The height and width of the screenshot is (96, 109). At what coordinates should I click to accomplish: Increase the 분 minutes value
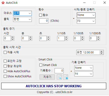point(31,37)
